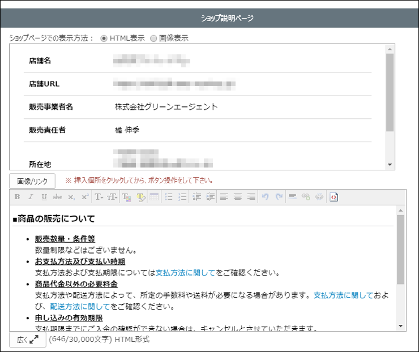Apply superscript formatting
Image resolution: width=419 pixels, height=352 pixels.
pos(85,197)
